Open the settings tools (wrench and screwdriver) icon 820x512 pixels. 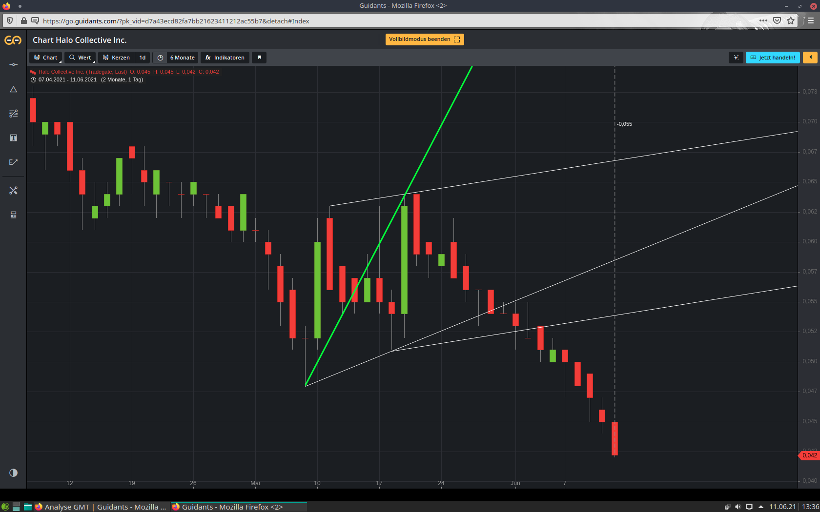tap(13, 191)
